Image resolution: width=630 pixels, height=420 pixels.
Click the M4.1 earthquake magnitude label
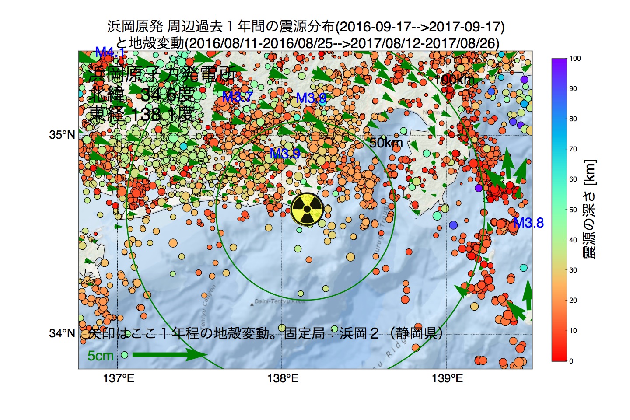110,53
